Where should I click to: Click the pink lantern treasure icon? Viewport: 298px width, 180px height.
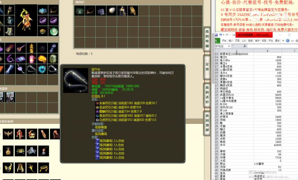pos(32,59)
